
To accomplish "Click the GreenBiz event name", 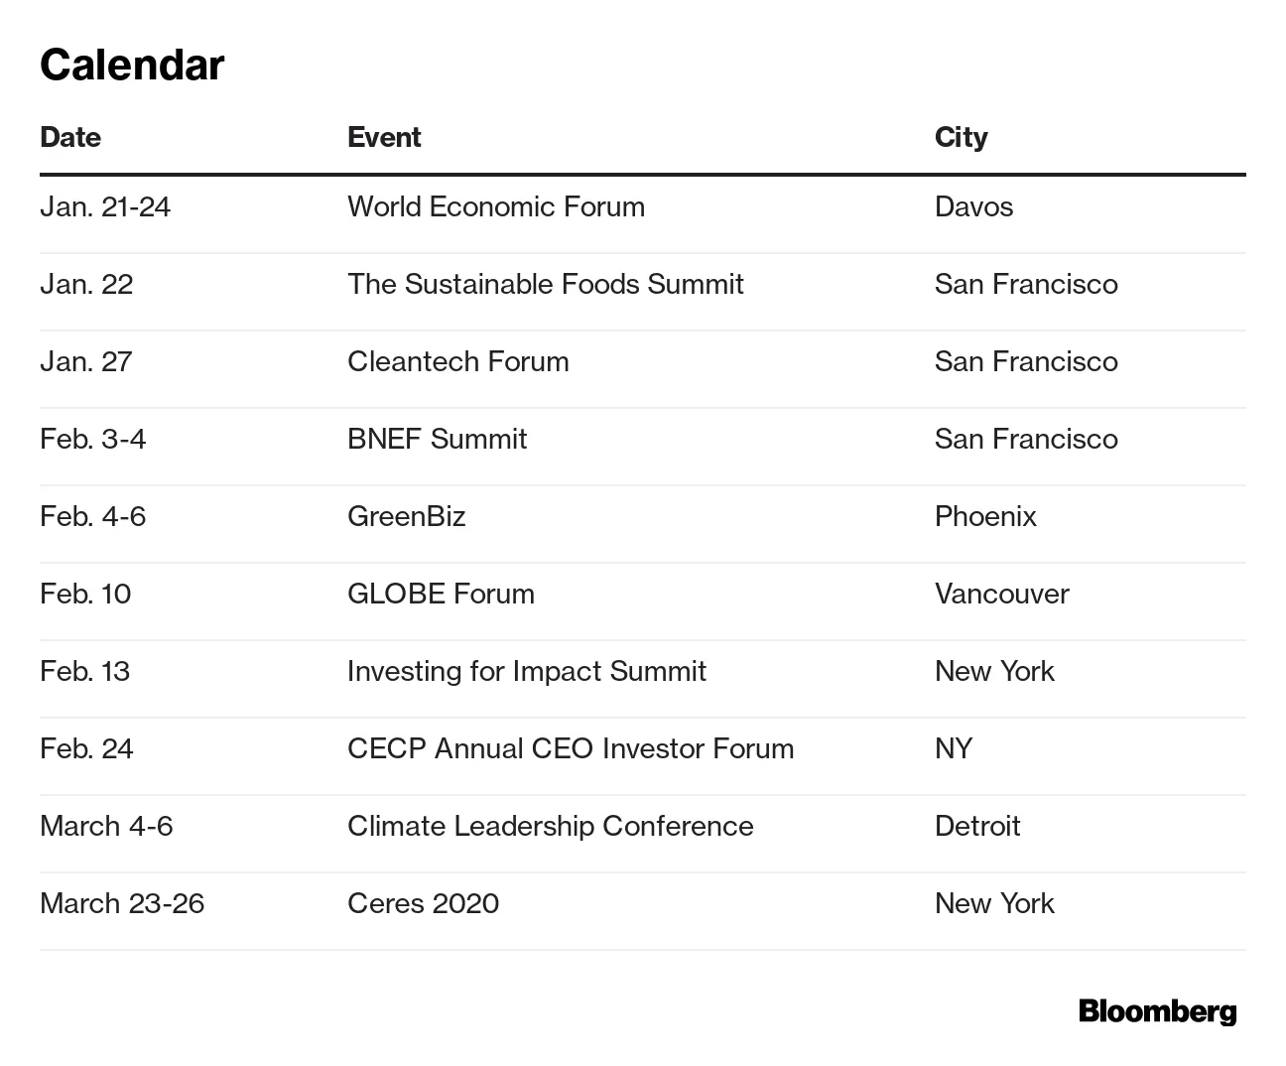I will 406,516.
